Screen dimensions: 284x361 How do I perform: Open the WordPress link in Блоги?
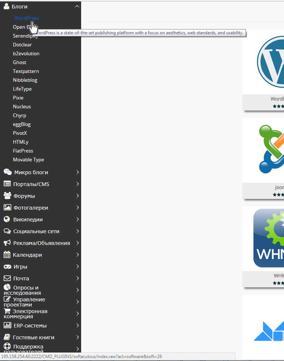[x=27, y=18]
